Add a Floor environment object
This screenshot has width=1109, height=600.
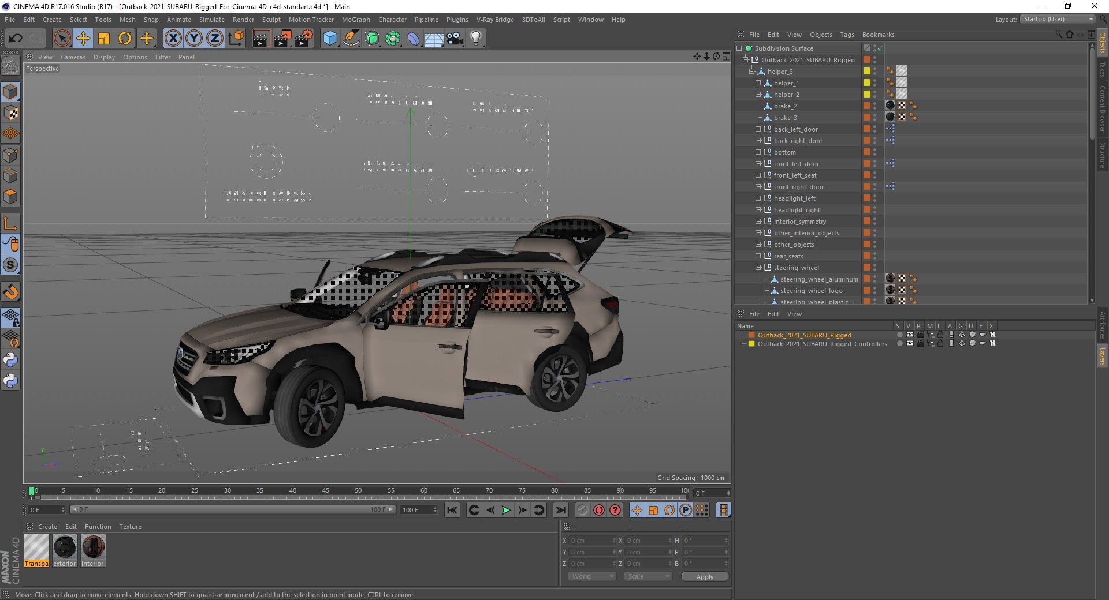click(434, 39)
